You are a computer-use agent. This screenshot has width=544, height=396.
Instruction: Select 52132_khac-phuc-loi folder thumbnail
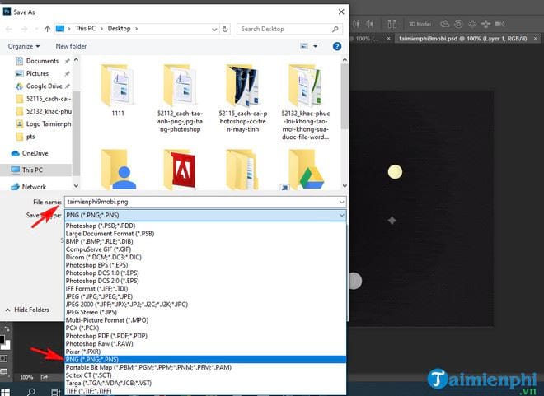click(305, 86)
